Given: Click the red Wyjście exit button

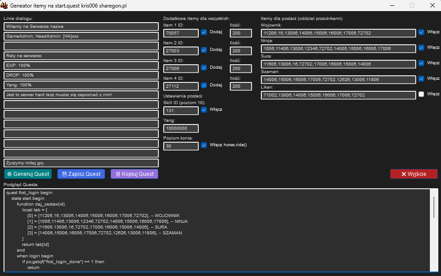Looking at the screenshot, I should (x=413, y=174).
